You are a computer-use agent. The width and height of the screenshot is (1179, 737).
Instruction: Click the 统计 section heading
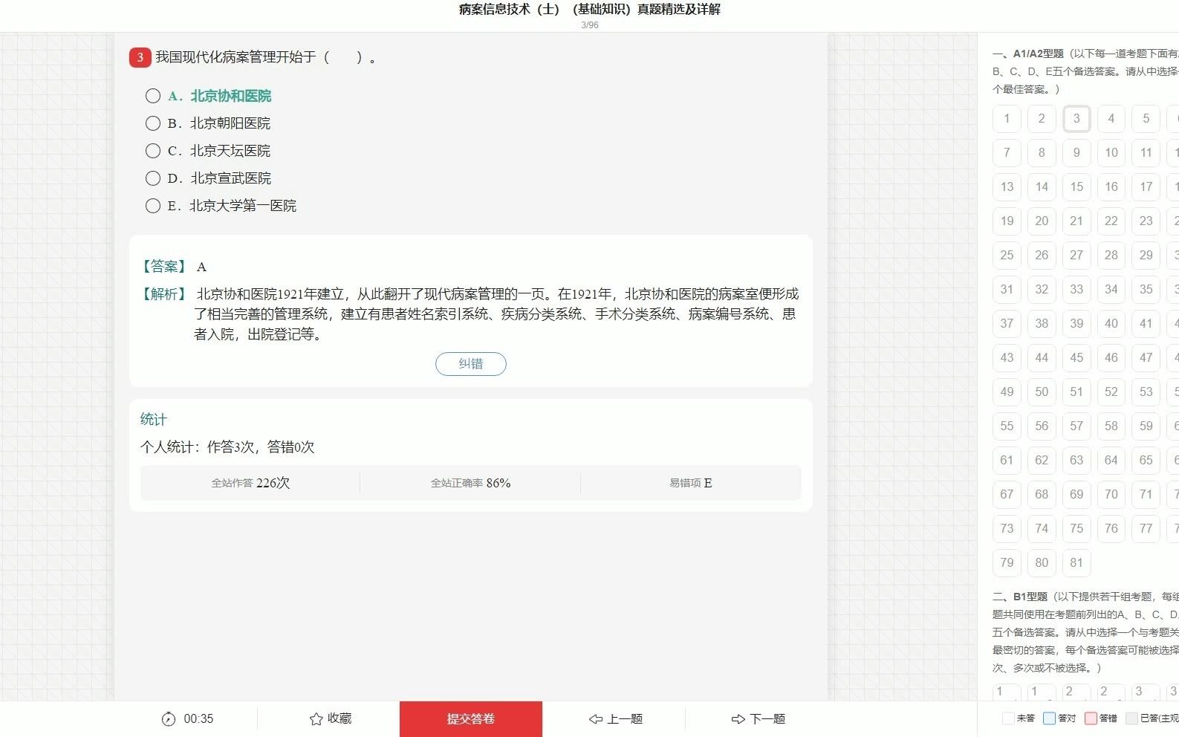tap(154, 420)
